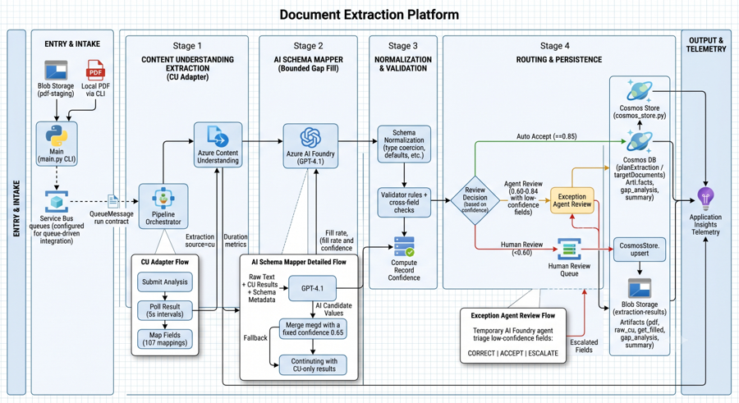This screenshot has height=403, width=739.
Task: Select the Cosmos DB planet icon
Action: point(640,142)
